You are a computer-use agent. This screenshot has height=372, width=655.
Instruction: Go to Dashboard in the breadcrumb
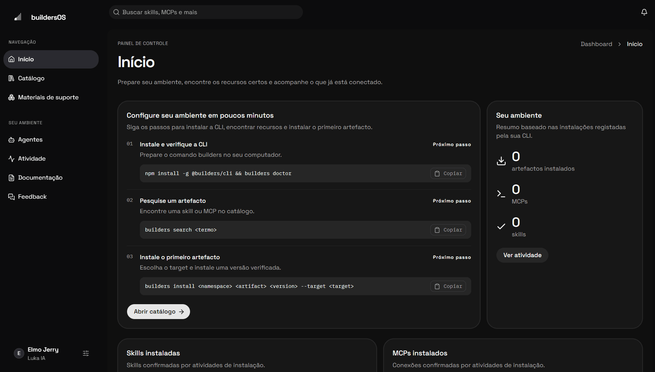(x=596, y=44)
